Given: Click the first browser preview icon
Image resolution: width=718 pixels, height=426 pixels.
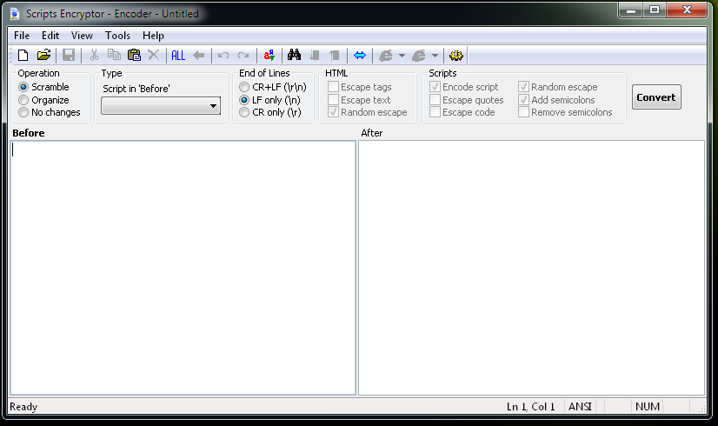Looking at the screenshot, I should [x=386, y=56].
